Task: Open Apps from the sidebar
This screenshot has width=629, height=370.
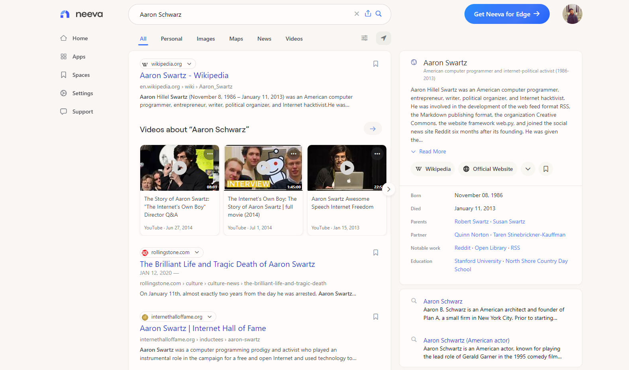Action: tap(79, 57)
